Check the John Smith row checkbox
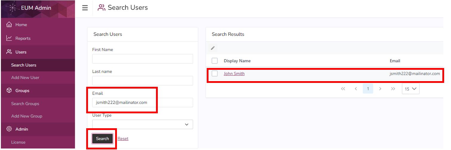This screenshot has height=150, width=451. (x=214, y=74)
